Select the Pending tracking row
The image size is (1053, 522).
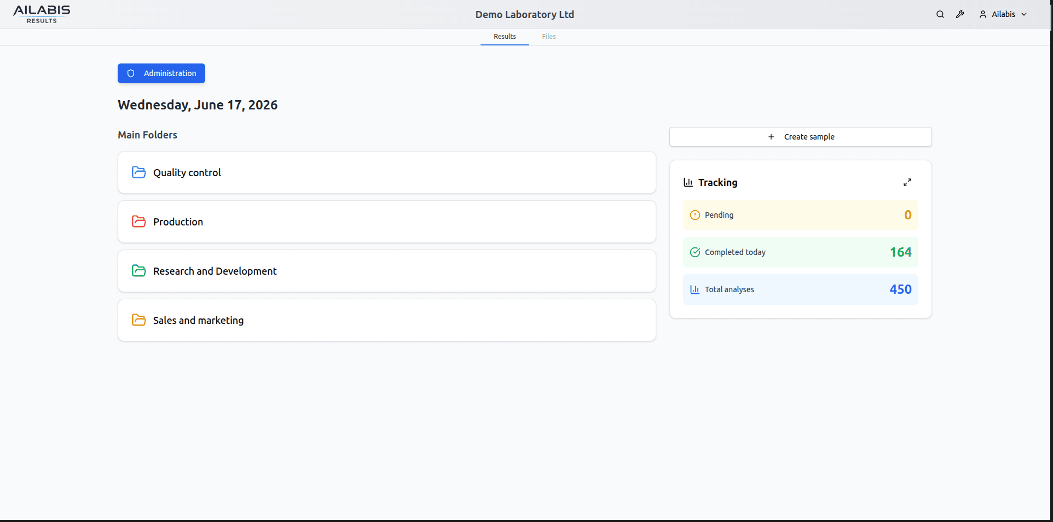pos(800,215)
